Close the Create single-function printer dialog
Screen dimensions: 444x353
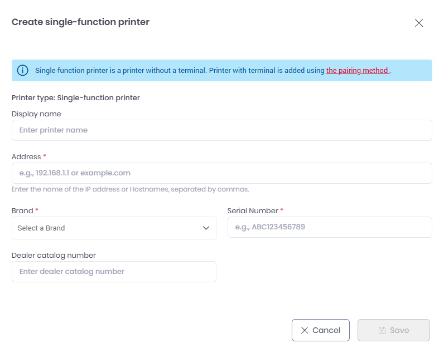pyautogui.click(x=419, y=23)
